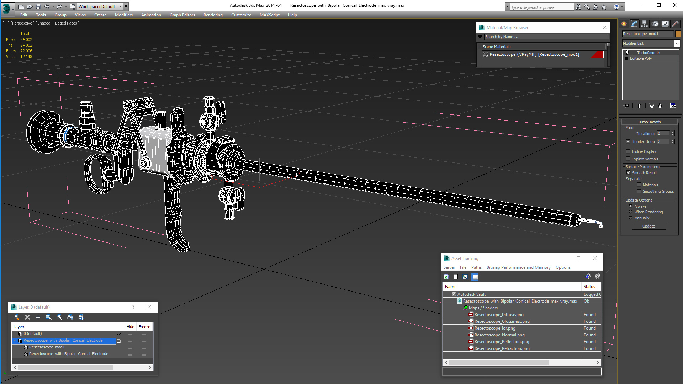Viewport: 683px width, 384px height.
Task: Open the Graph Editors menu
Action: (x=182, y=15)
